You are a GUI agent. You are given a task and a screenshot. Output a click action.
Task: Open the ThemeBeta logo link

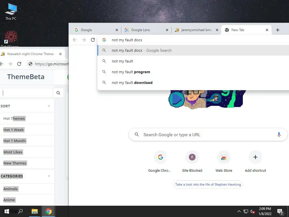pos(26,77)
